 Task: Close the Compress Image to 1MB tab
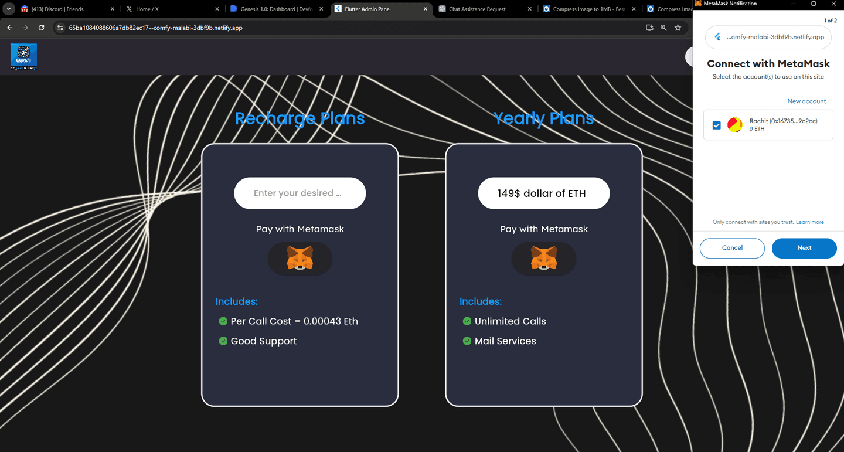click(634, 9)
